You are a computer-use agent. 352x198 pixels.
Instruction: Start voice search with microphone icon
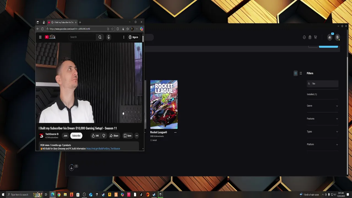[x=109, y=37]
